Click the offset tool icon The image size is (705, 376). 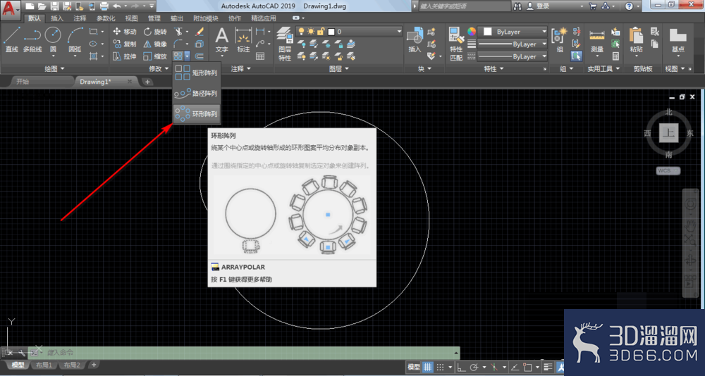point(200,56)
